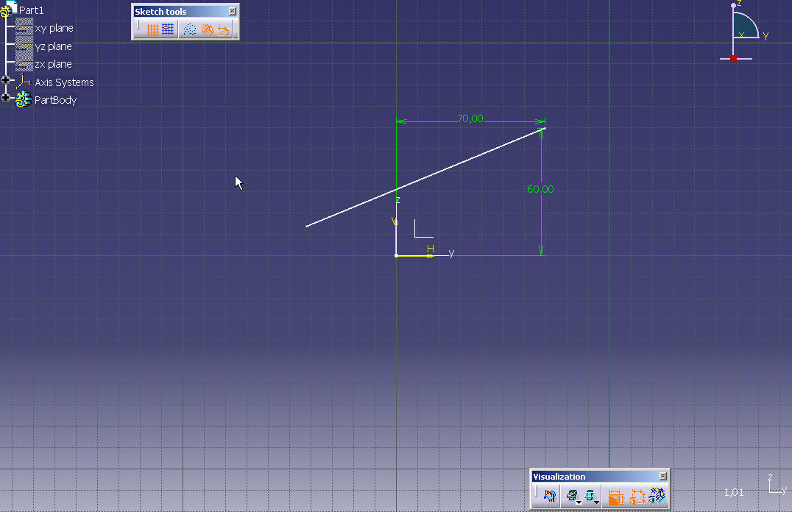Screen dimensions: 792x512
Task: Close the Visualization toolbar
Action: [x=662, y=476]
